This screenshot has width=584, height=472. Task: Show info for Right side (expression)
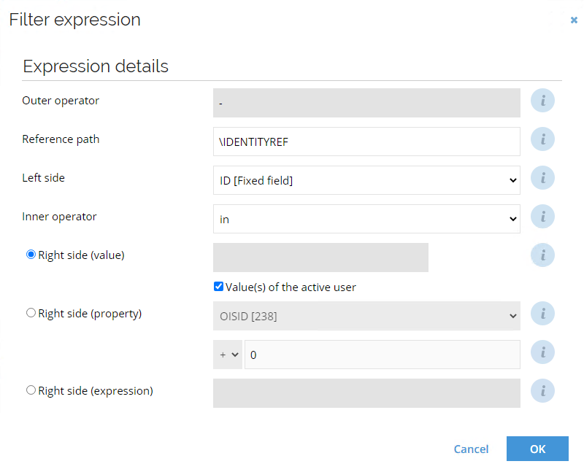point(542,391)
